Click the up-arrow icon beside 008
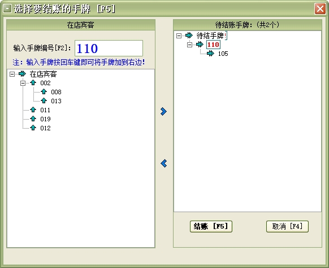 coord(44,92)
